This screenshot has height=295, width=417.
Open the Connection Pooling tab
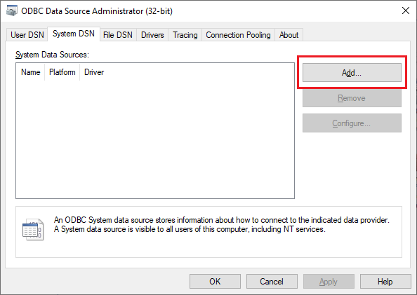click(x=238, y=35)
